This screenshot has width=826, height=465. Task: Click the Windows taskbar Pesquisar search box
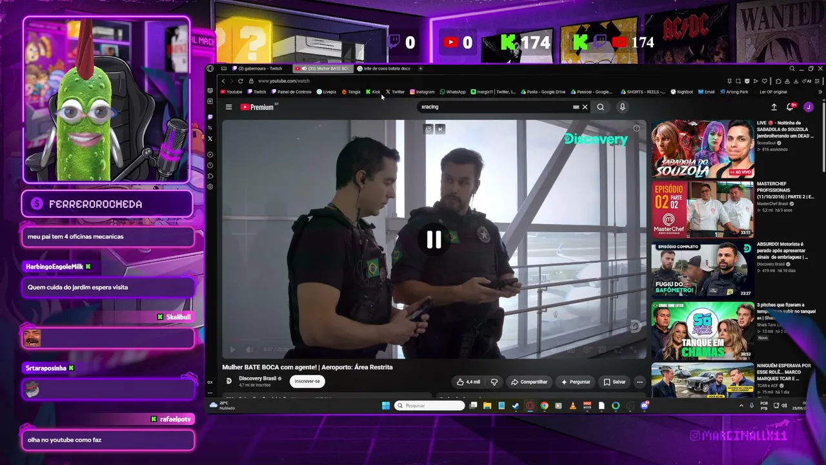430,406
